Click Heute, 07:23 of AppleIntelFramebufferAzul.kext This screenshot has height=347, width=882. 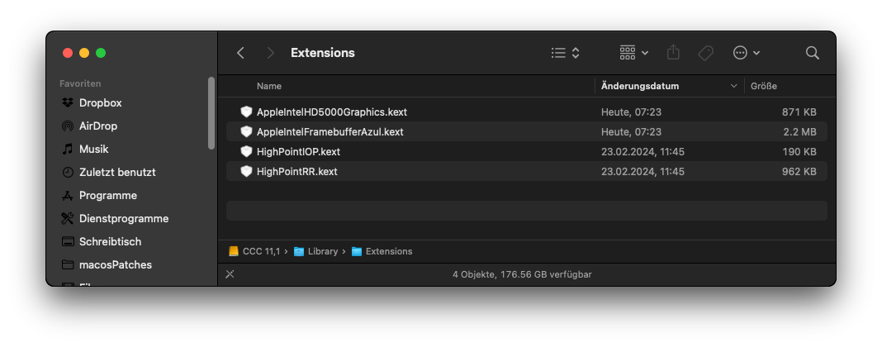631,131
